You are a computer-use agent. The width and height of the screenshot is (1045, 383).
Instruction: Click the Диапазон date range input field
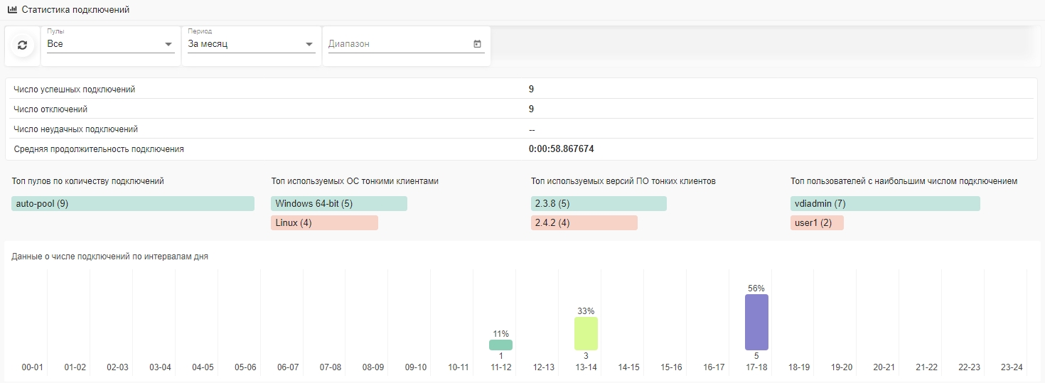click(x=398, y=44)
